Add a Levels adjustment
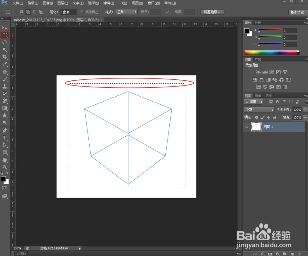Viewport: 308px width, 256px height. tap(265, 72)
